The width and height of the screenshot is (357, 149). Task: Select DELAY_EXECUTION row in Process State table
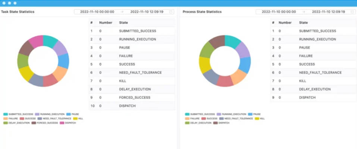314,89
